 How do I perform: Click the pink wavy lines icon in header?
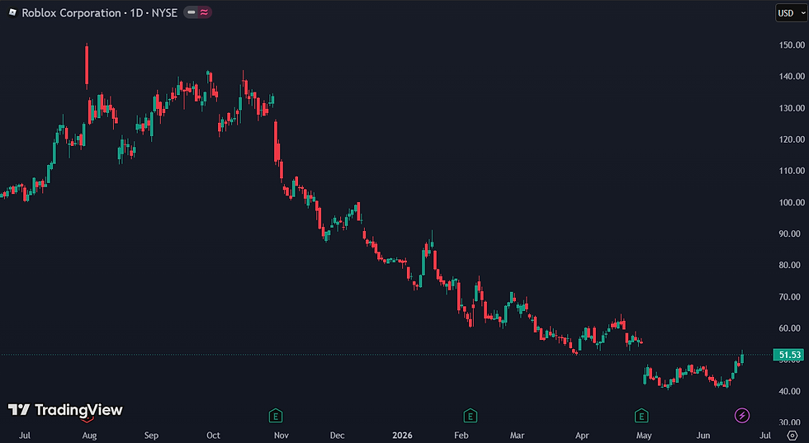pyautogui.click(x=205, y=12)
